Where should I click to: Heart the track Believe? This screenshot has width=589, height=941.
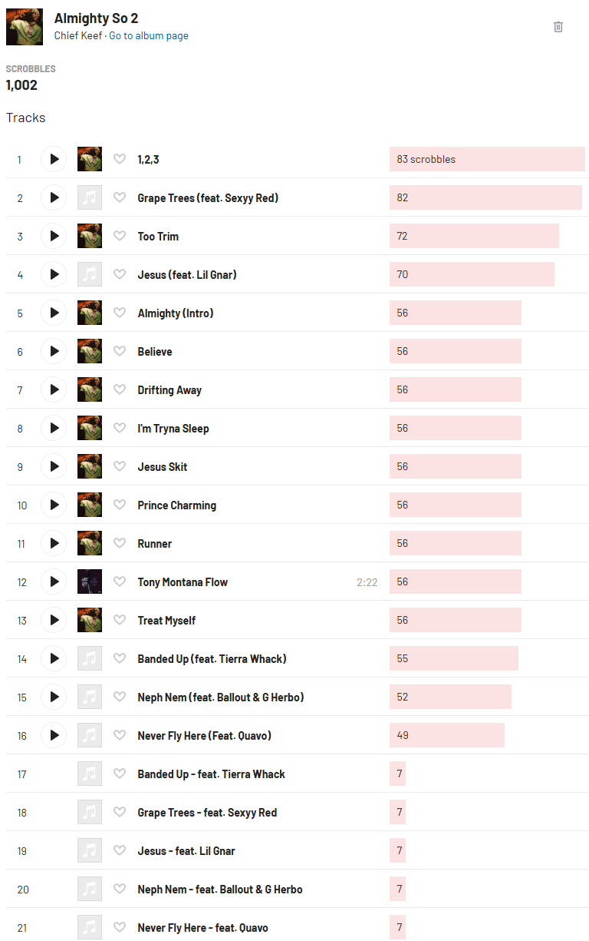(120, 351)
